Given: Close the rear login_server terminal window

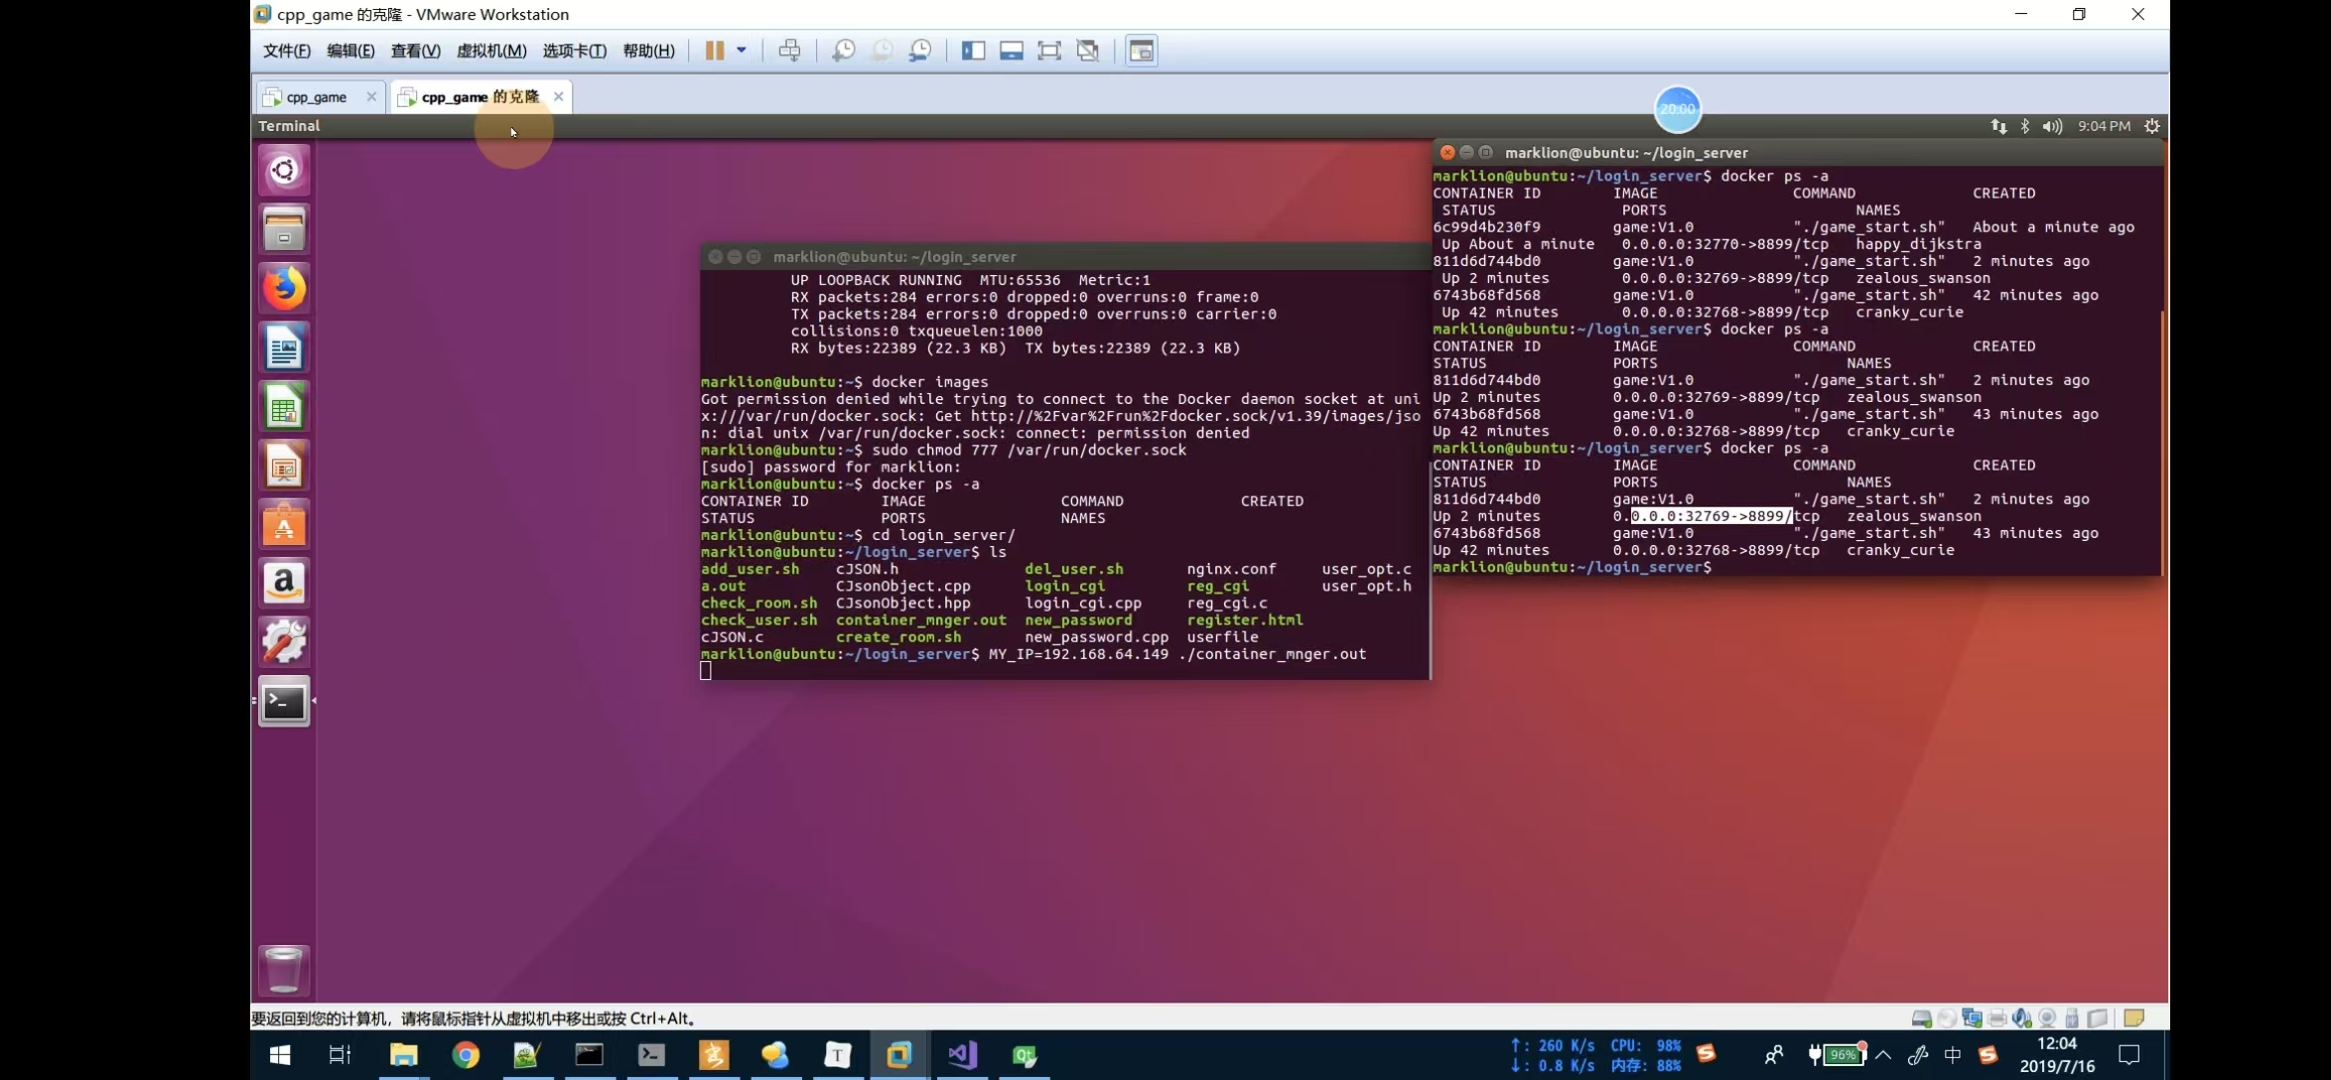Looking at the screenshot, I should (715, 256).
